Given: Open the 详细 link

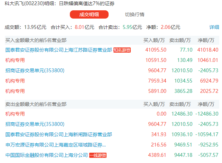Looking at the screenshot, I should [214, 27].
